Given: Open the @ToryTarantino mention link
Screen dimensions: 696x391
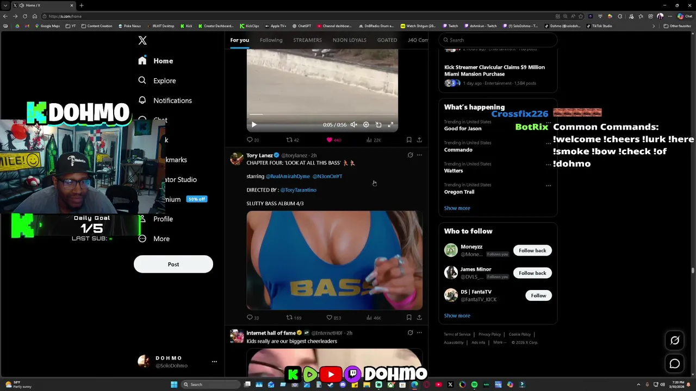Looking at the screenshot, I should (x=299, y=190).
